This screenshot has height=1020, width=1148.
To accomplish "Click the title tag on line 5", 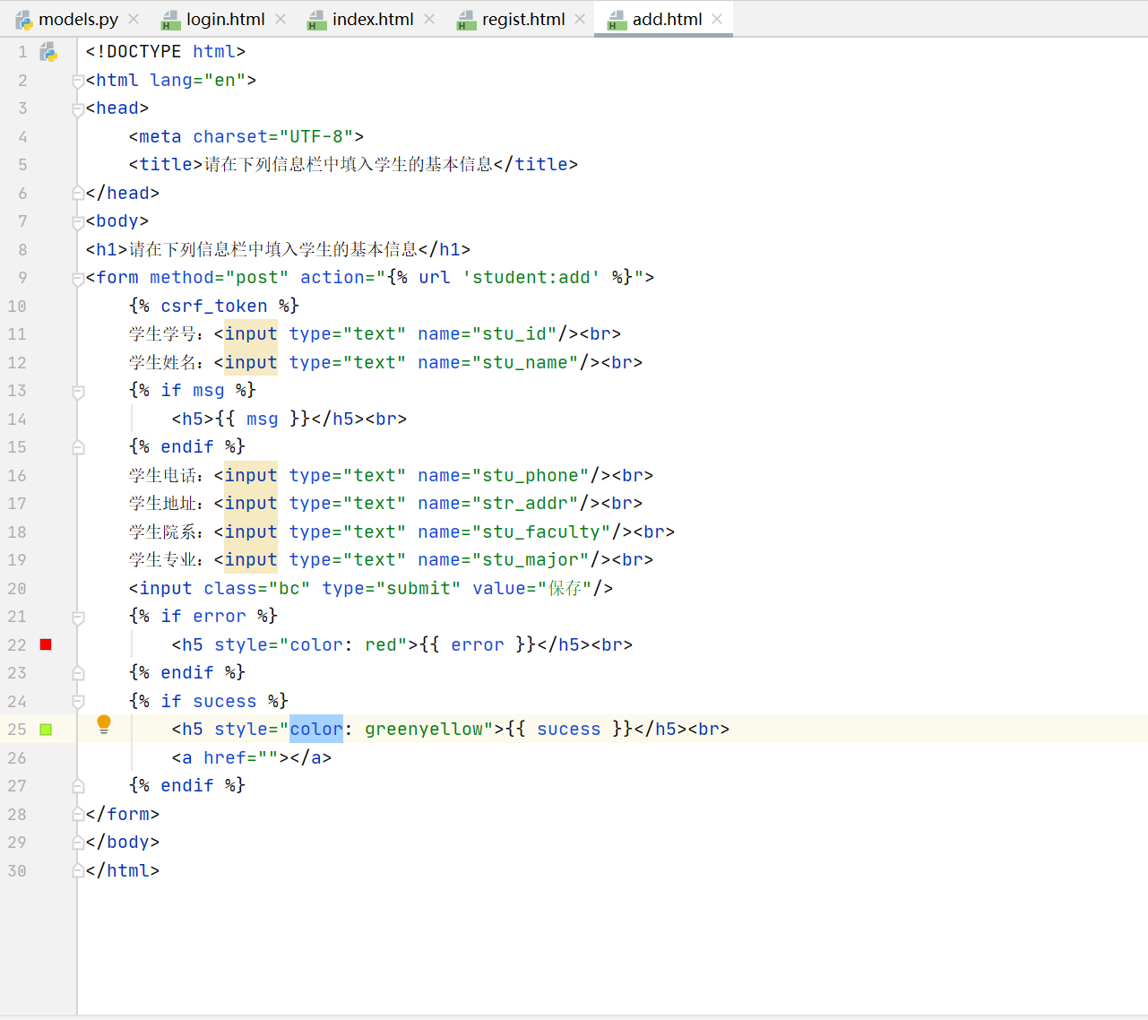I will click(x=166, y=165).
